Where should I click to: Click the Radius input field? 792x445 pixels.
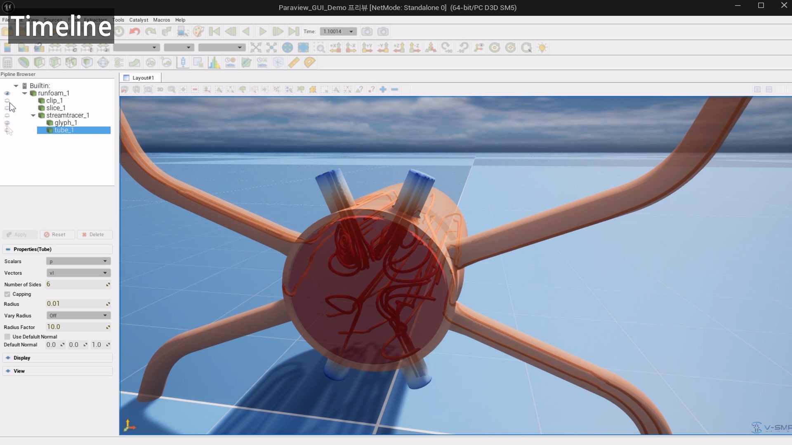pos(76,304)
